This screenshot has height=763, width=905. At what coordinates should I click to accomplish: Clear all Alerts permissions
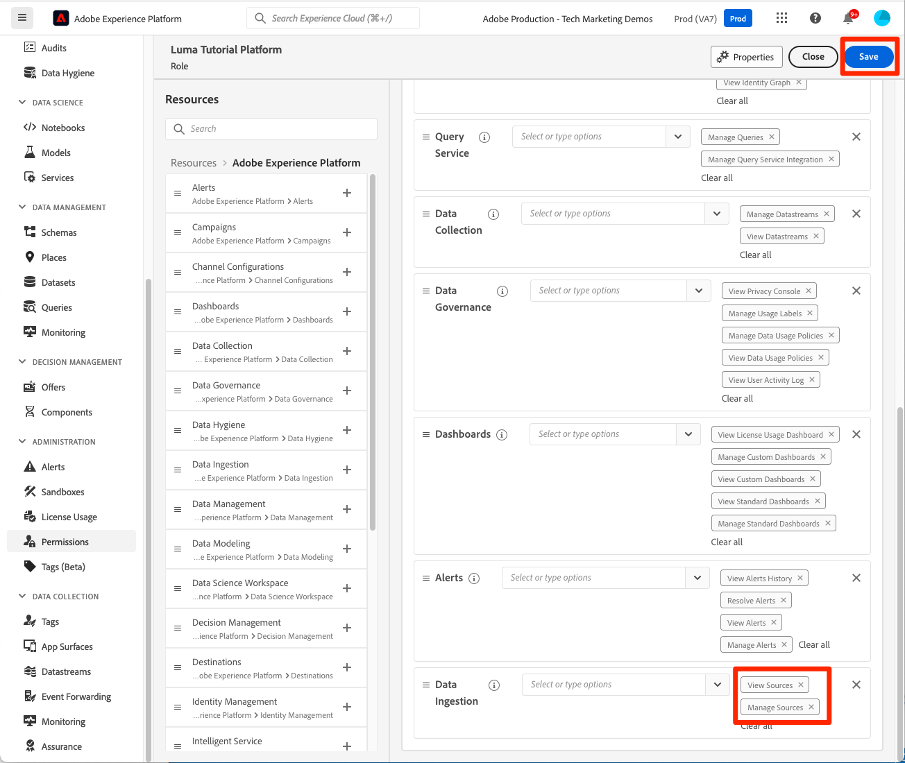[814, 645]
